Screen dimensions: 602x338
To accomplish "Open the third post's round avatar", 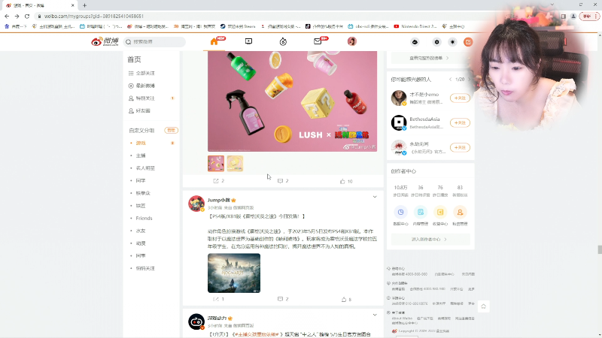I will pos(196,321).
